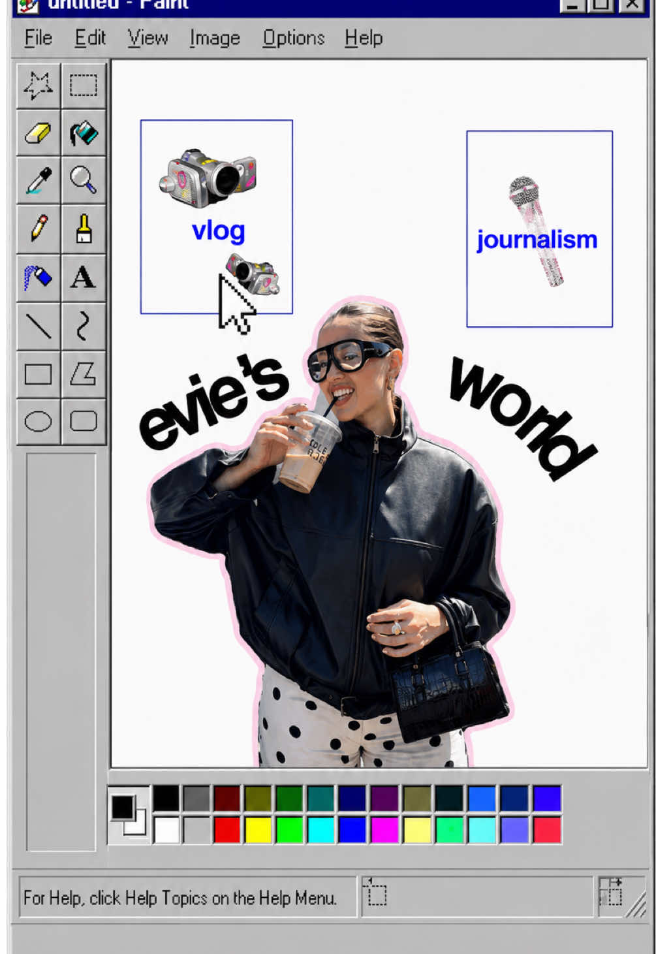The height and width of the screenshot is (954, 656).
Task: Choose the rectangular Select tool
Action: click(x=84, y=86)
